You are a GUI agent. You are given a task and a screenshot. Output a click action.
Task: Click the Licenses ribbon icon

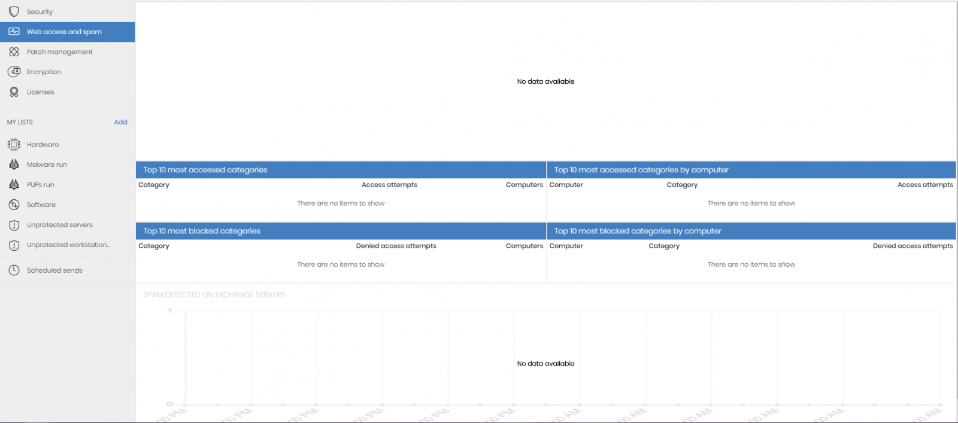pyautogui.click(x=14, y=92)
